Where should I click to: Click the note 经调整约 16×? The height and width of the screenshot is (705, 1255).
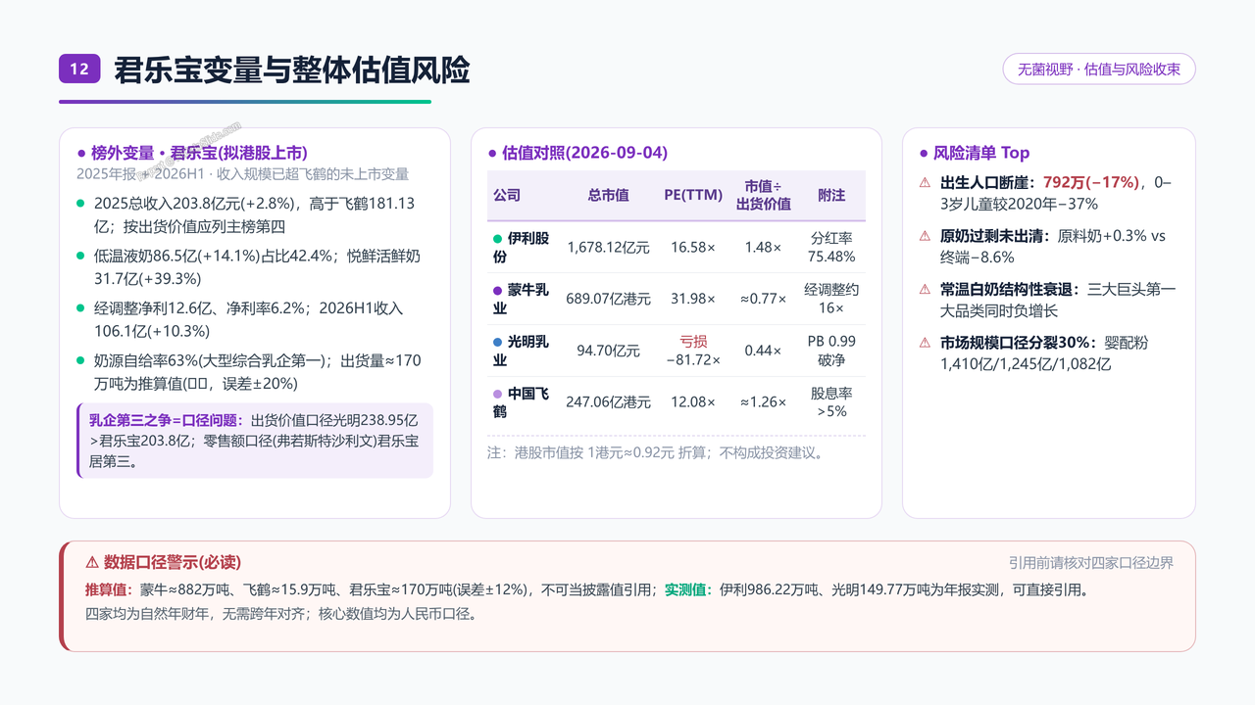point(831,299)
